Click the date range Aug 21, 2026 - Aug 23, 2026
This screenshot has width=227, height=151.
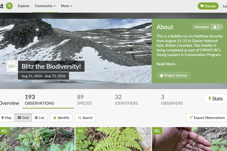43,76
